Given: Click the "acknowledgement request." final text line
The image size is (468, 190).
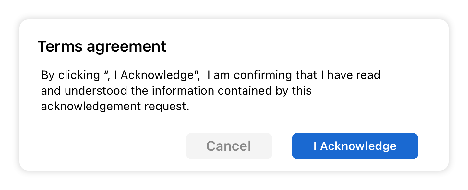Looking at the screenshot, I should (x=115, y=106).
